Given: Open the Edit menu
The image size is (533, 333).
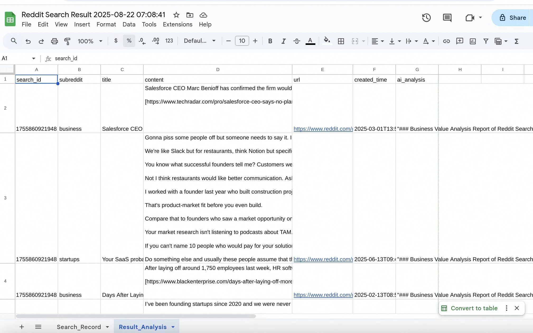Looking at the screenshot, I should [x=43, y=24].
